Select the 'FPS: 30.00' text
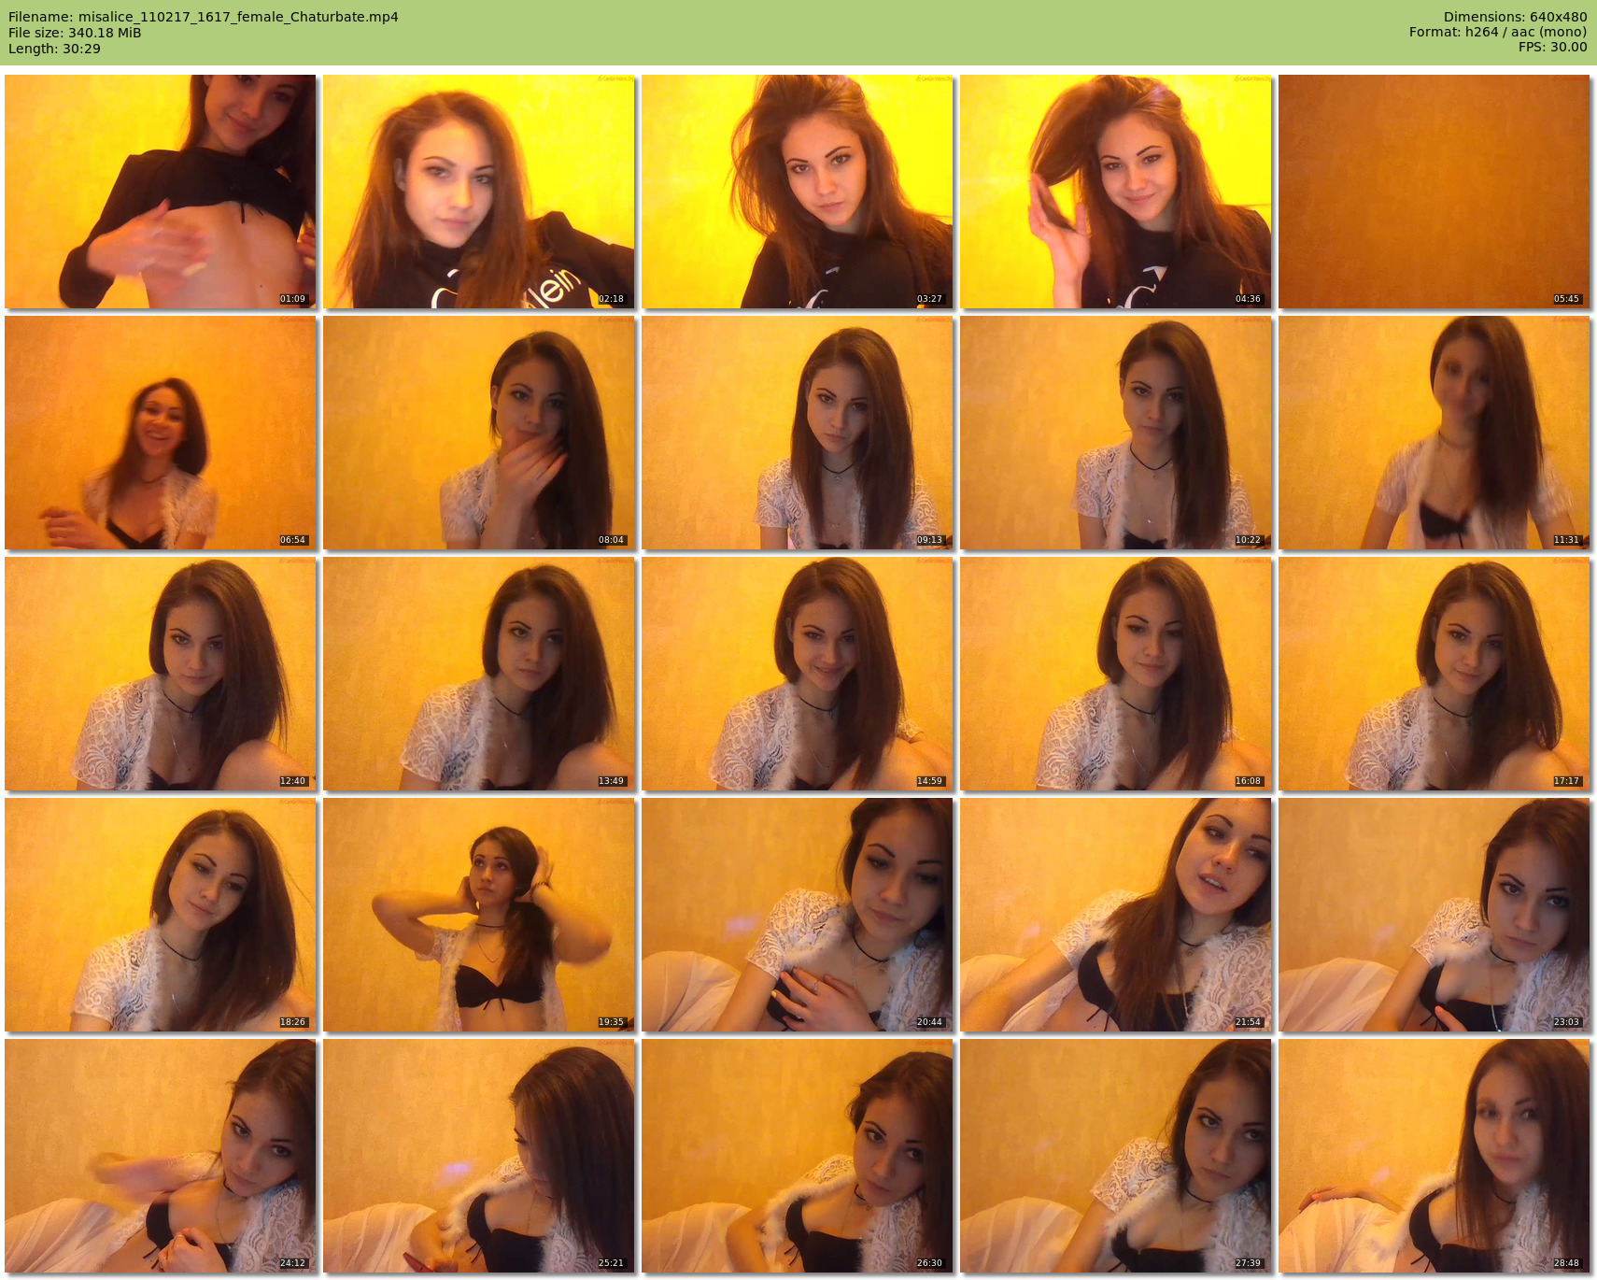Image resolution: width=1597 pixels, height=1280 pixels. point(1552,47)
